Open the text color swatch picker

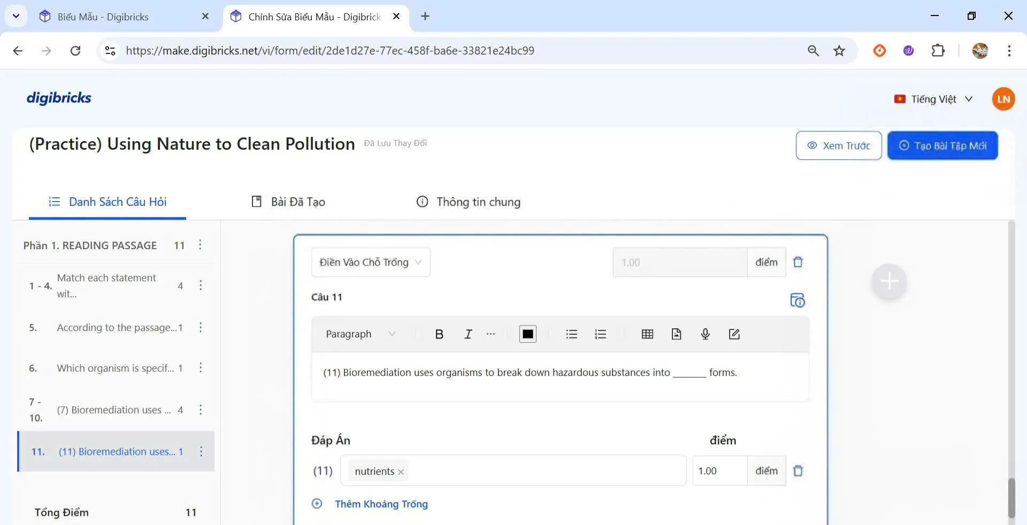[527, 334]
